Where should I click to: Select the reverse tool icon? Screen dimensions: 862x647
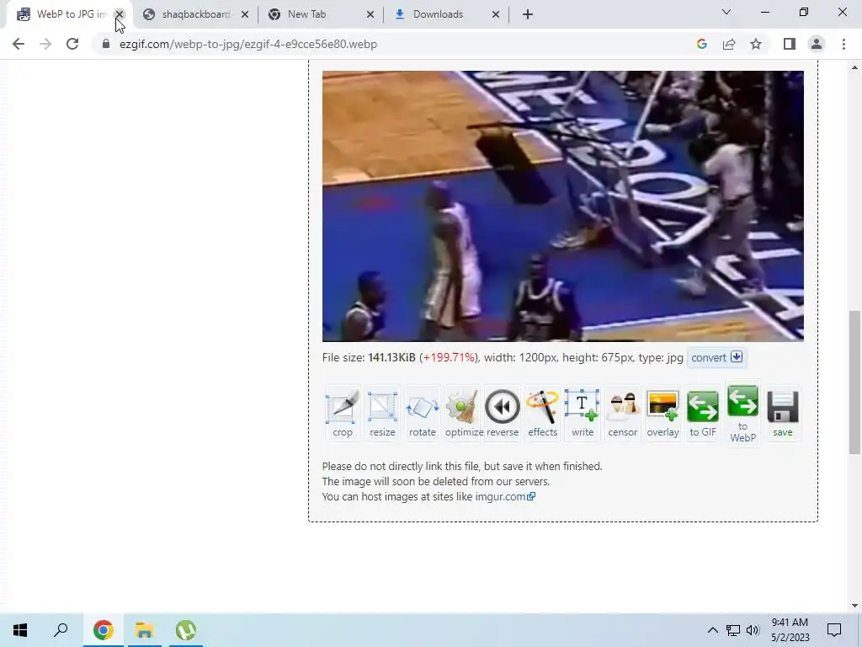coord(503,414)
